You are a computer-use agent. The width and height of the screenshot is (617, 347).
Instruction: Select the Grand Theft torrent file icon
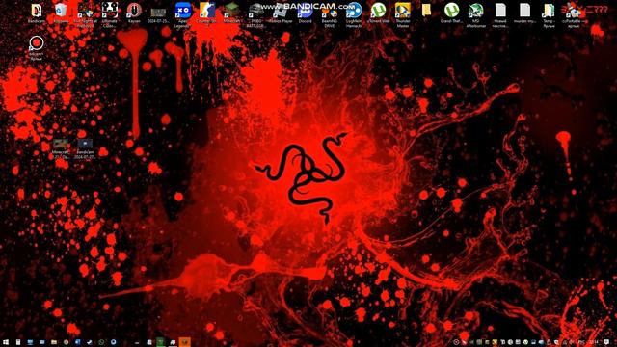451,13
